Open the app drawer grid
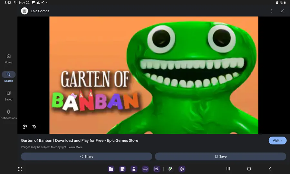290x174 pixels. pos(20,169)
